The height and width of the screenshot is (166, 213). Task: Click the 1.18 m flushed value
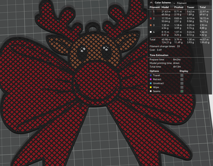(x=178, y=25)
